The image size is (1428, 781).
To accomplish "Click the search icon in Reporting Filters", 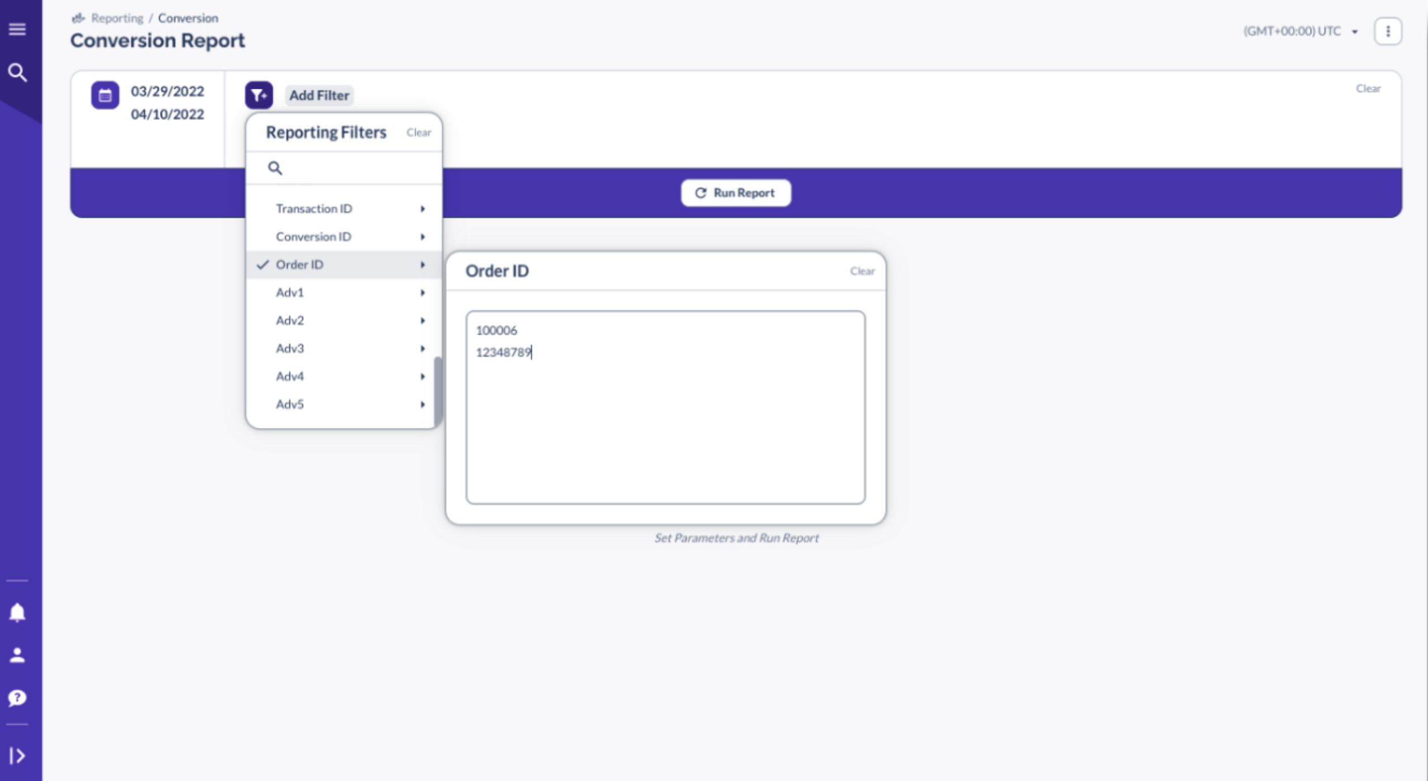I will click(275, 168).
